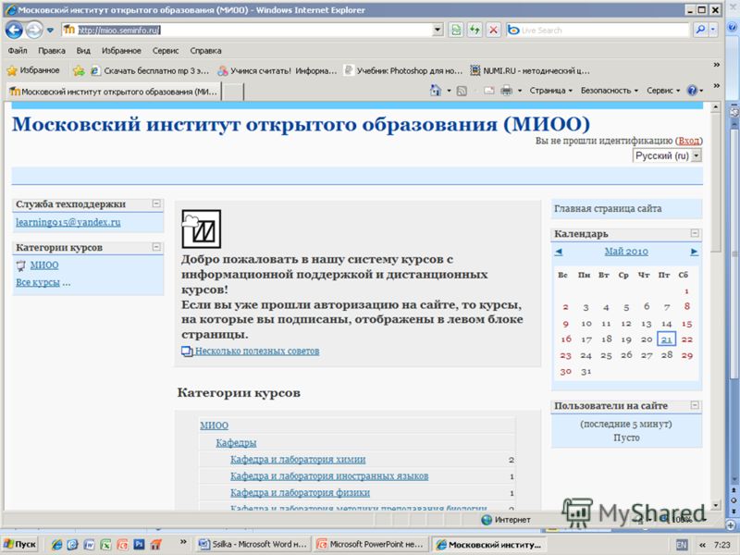Go to previous month in calendar
The height and width of the screenshot is (555, 740).
point(559,252)
